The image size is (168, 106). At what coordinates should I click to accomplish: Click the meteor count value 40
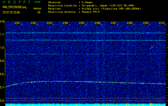tap(39, 12)
